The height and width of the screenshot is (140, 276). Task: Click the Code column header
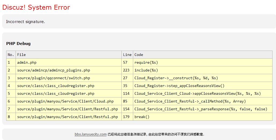(139, 55)
